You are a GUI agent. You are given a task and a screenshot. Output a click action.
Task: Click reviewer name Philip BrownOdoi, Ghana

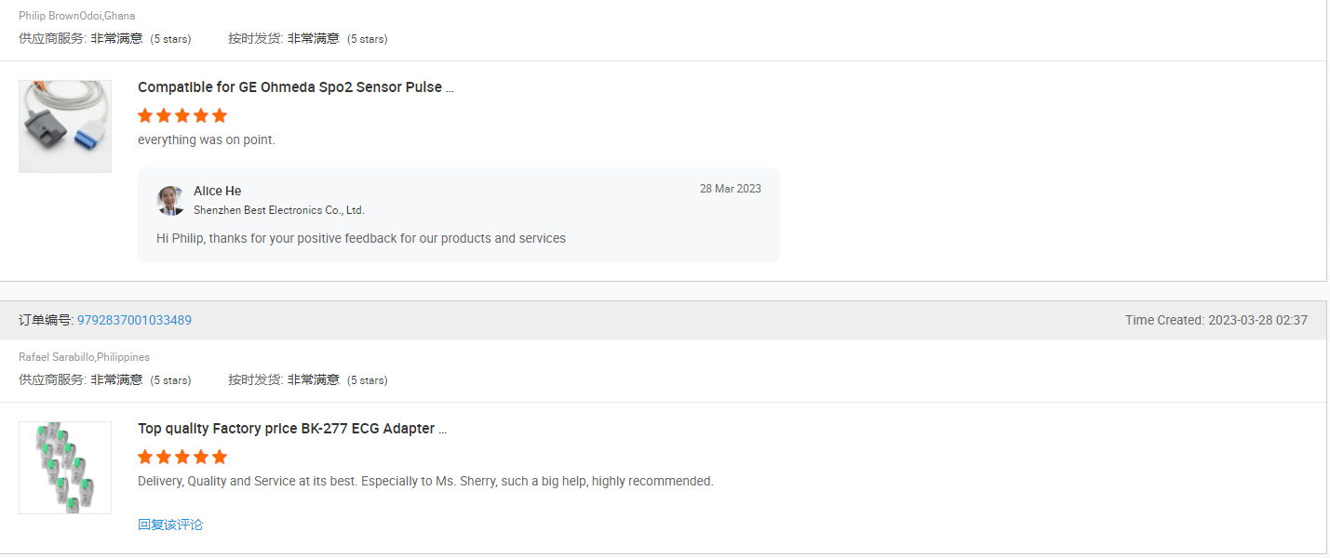(x=76, y=16)
